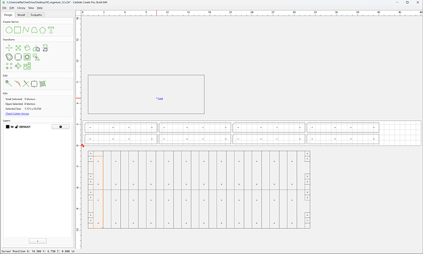This screenshot has width=423, height=254.
Task: Click the Check Cutter Access link
Action: (x=17, y=114)
